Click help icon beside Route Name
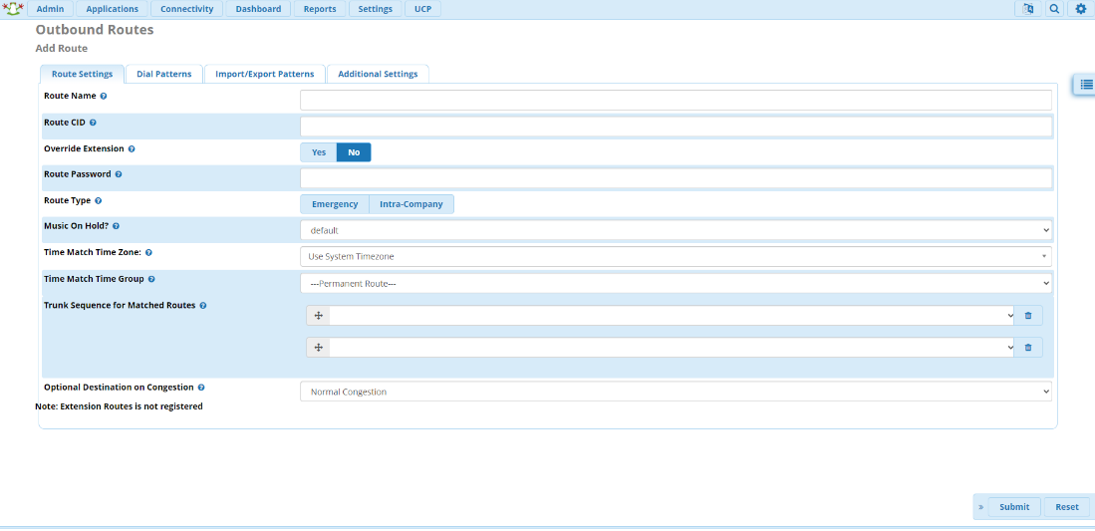1095x531 pixels. 104,97
